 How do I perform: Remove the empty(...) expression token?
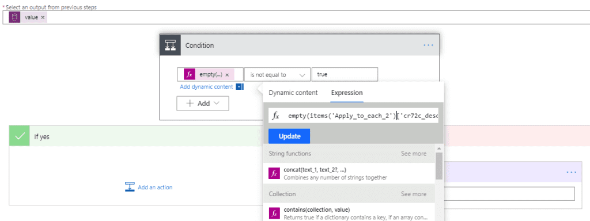[227, 75]
